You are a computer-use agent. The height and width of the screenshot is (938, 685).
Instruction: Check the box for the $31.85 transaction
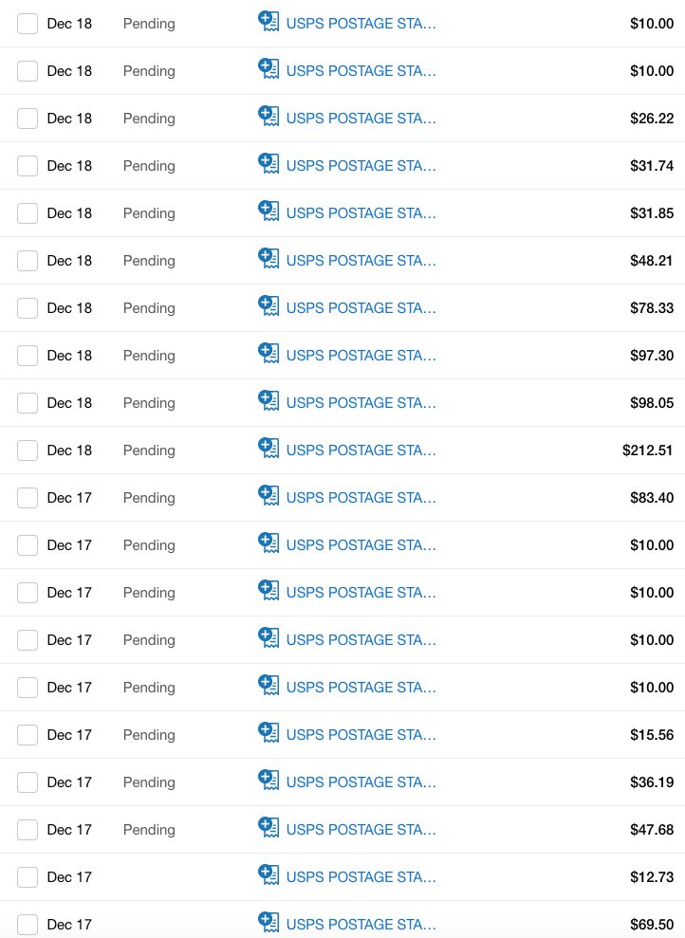click(x=28, y=213)
